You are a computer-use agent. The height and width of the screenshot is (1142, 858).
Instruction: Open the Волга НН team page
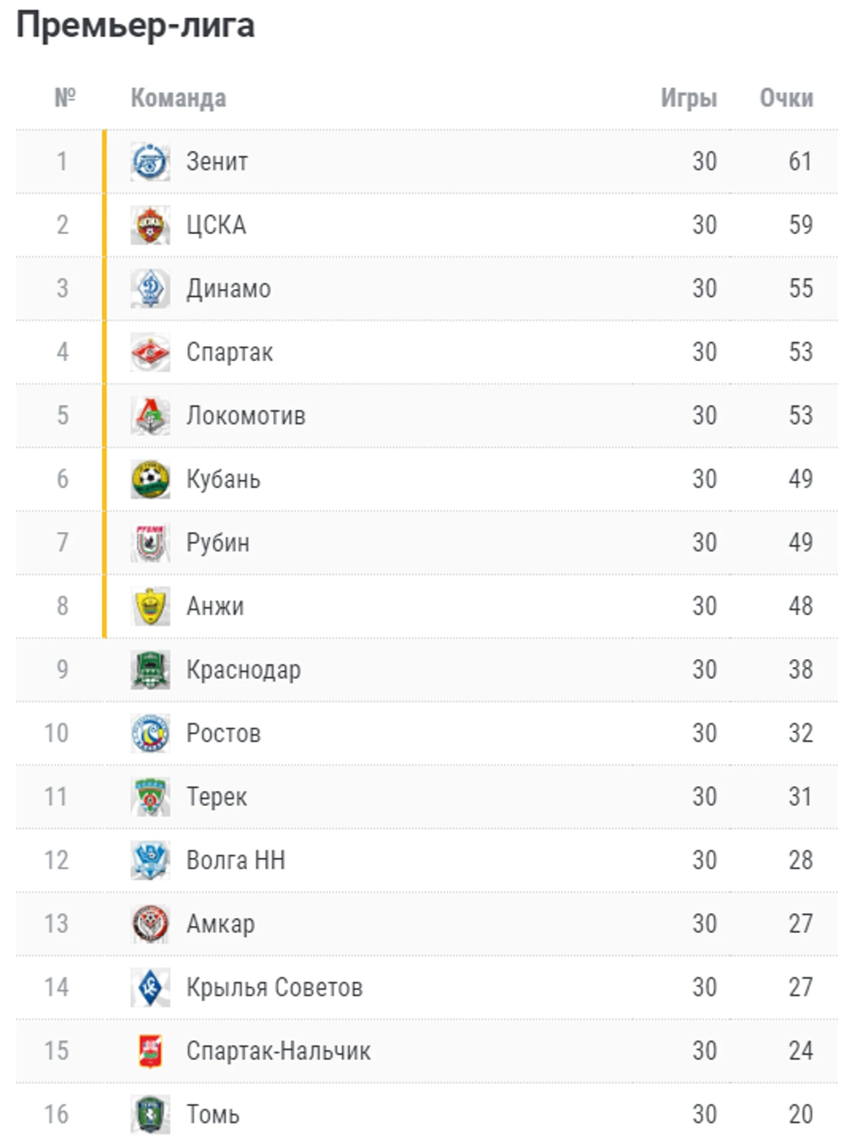click(236, 860)
